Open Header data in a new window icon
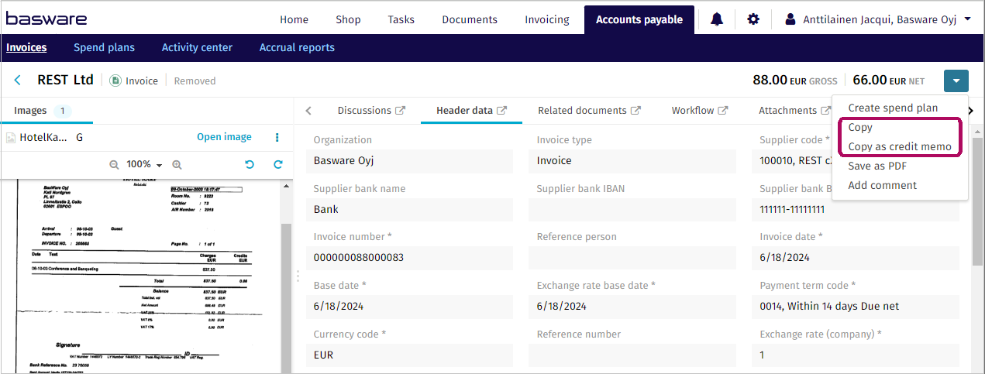 (x=502, y=111)
